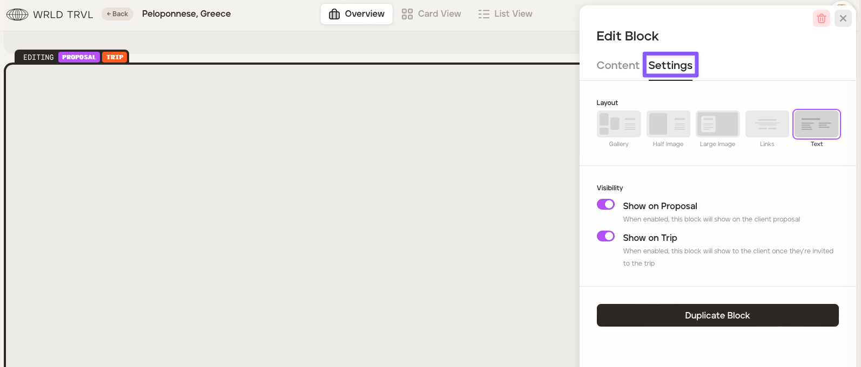Open the Overview view
This screenshot has height=367, width=861.
[x=356, y=14]
